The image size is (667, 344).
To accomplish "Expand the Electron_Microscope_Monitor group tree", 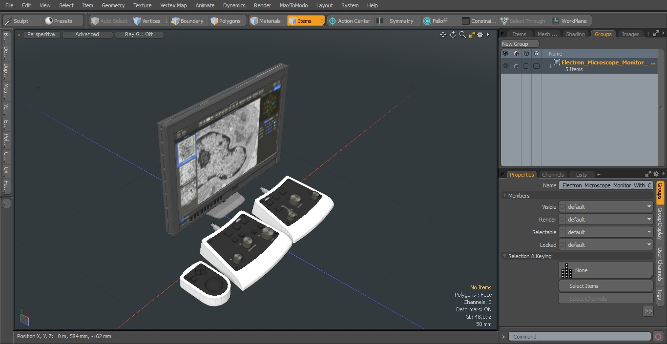I will (x=550, y=66).
